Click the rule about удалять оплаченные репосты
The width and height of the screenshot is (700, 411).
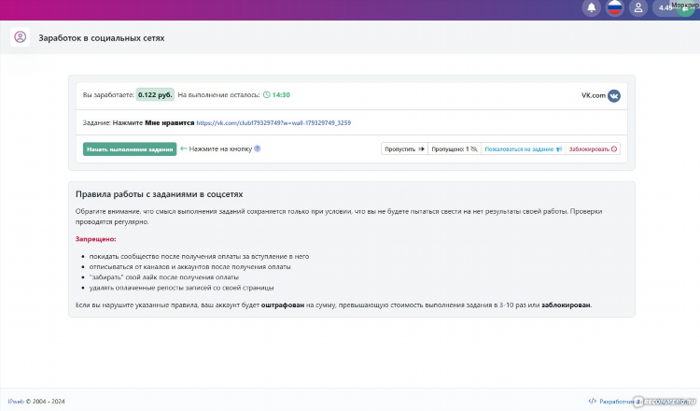click(x=181, y=288)
